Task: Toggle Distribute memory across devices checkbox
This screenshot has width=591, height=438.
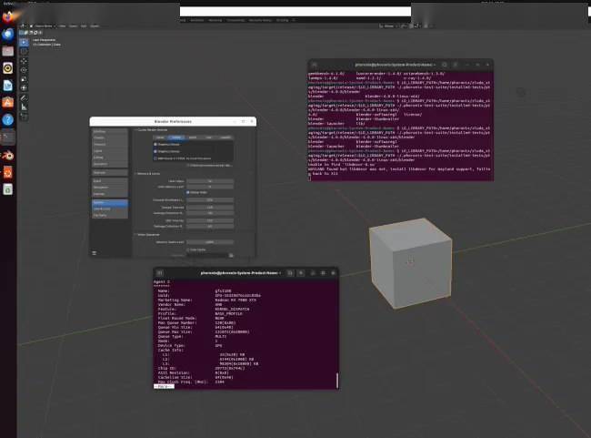Action: pyautogui.click(x=187, y=166)
